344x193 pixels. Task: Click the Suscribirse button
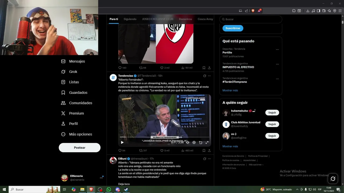(233, 28)
